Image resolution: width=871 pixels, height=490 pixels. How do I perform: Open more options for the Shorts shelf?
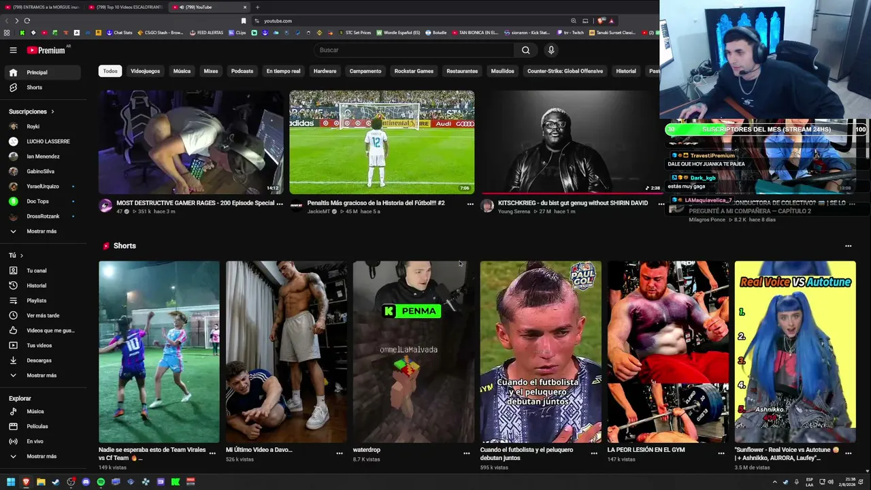pos(848,246)
